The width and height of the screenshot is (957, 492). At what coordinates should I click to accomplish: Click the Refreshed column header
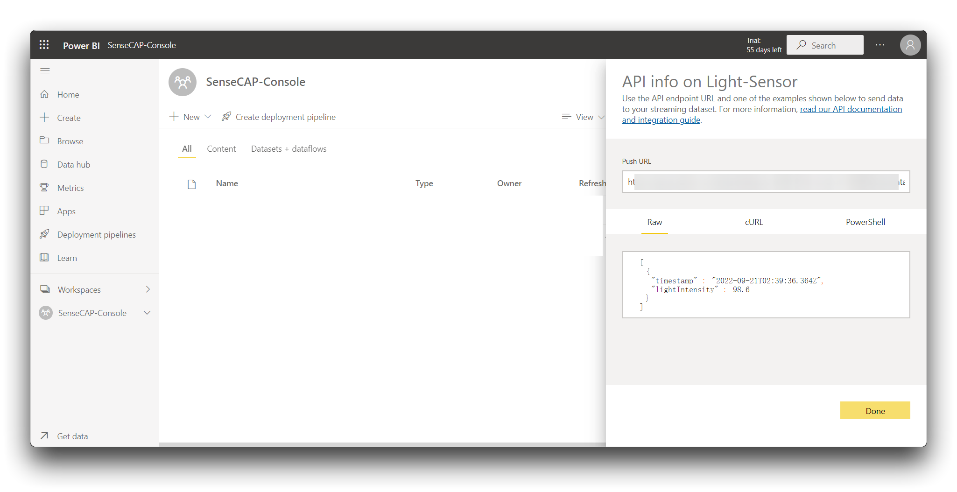tap(592, 183)
